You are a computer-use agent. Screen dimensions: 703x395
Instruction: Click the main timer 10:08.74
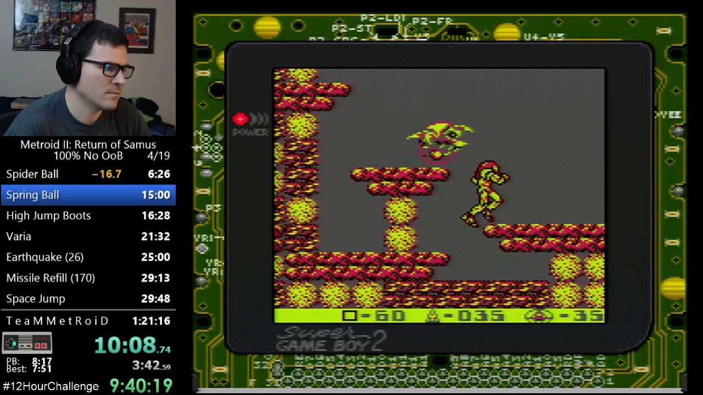[132, 345]
